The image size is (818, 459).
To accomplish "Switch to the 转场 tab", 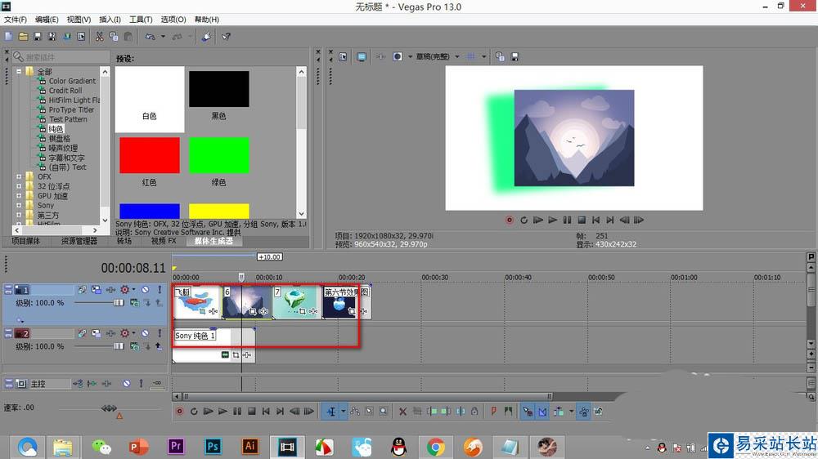I will 124,241.
